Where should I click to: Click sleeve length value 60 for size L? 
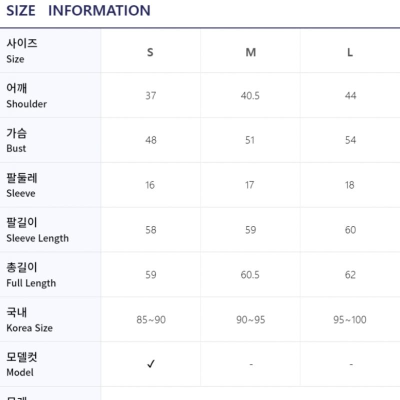[350, 230]
